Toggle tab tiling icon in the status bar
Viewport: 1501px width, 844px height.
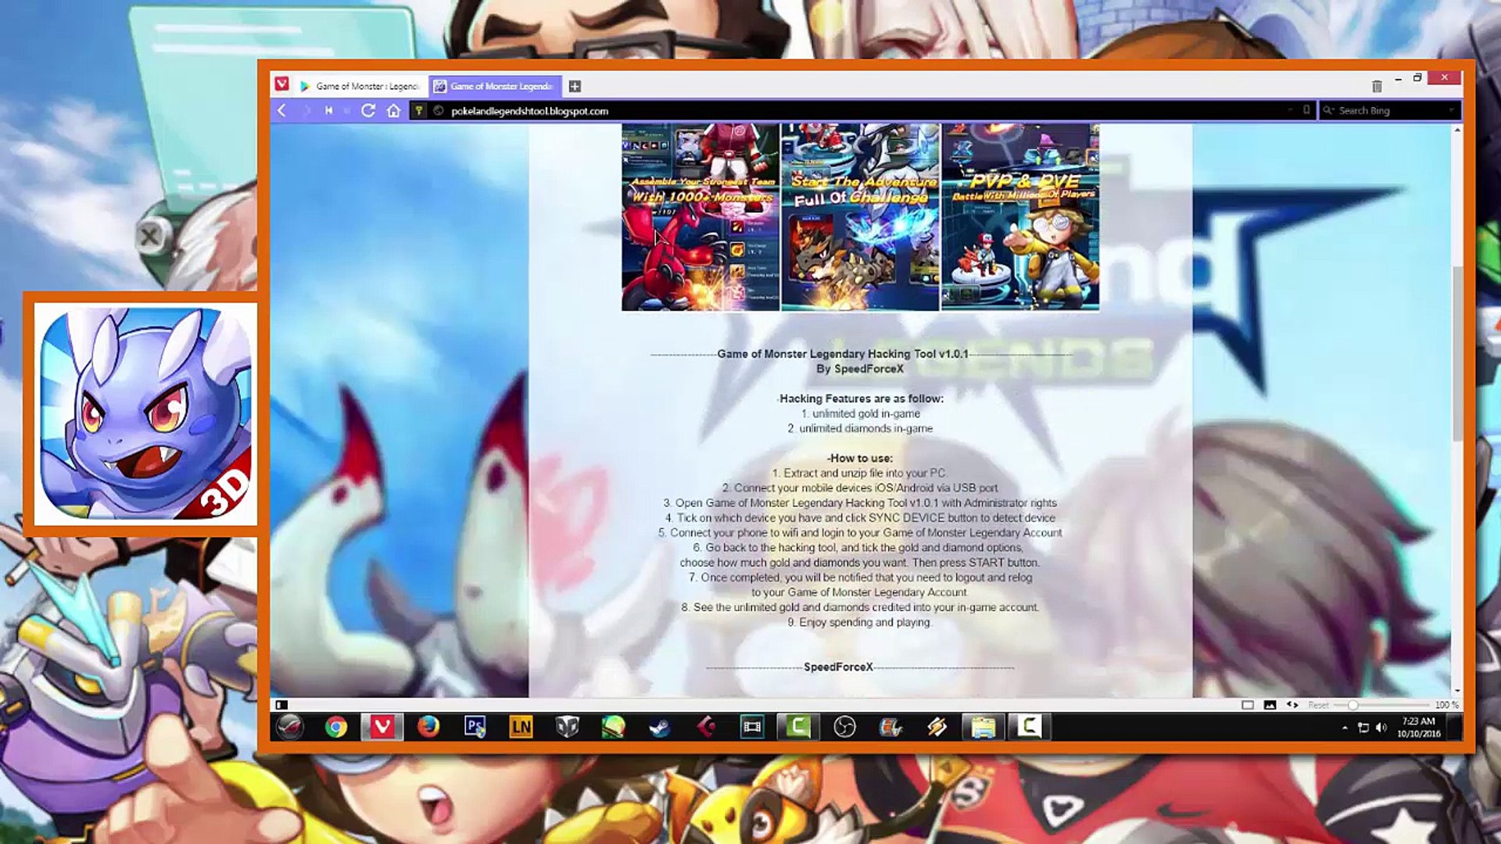(x=1248, y=705)
